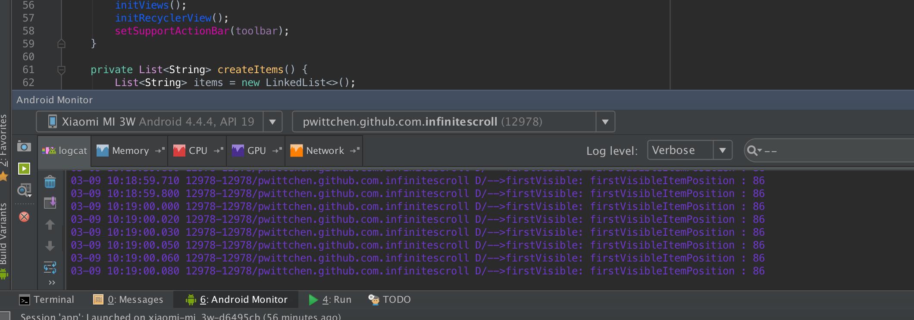Terminate the application with the red icon
914x320 pixels.
pos(24,217)
